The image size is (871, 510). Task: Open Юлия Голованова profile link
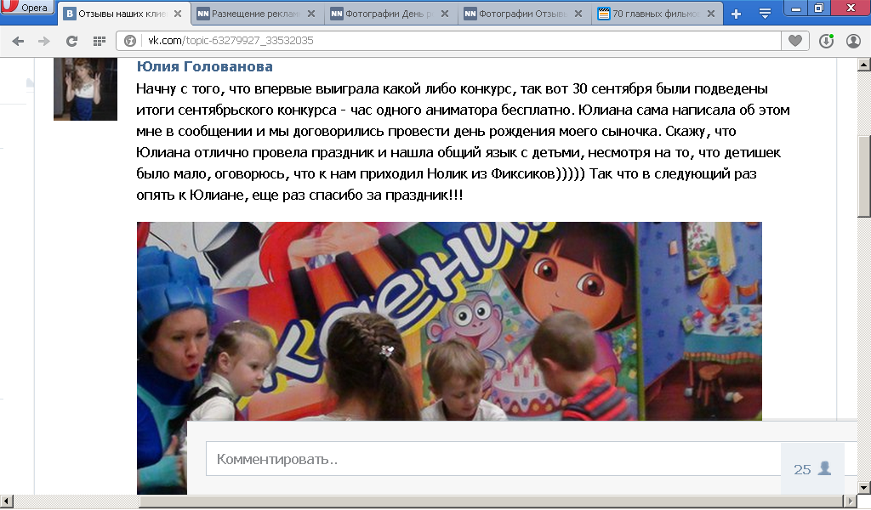tap(204, 66)
